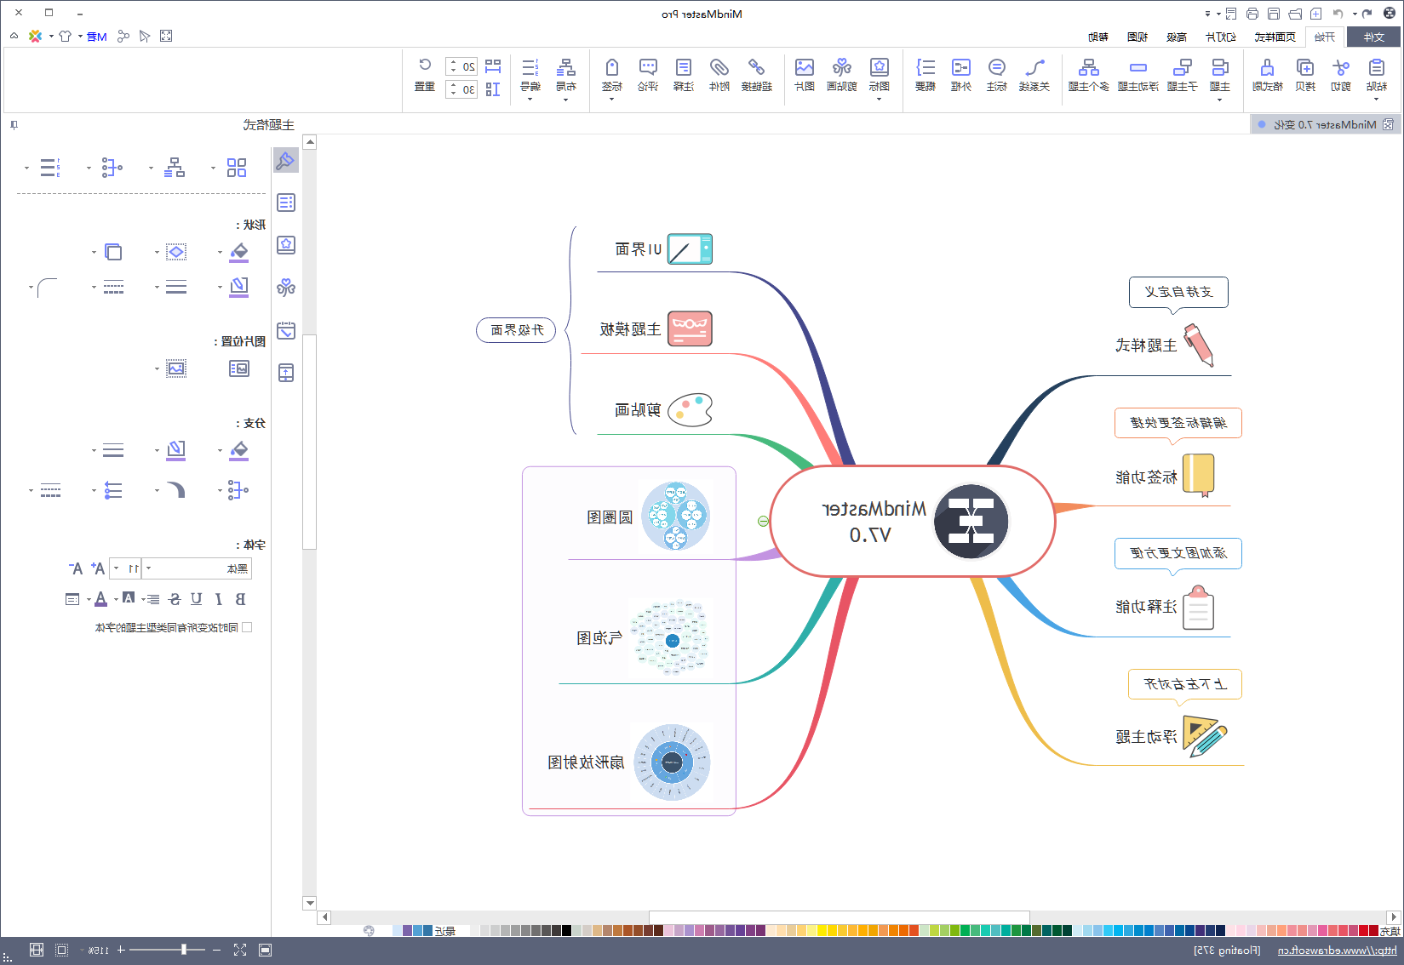Add a Callout (标注)

[996, 75]
